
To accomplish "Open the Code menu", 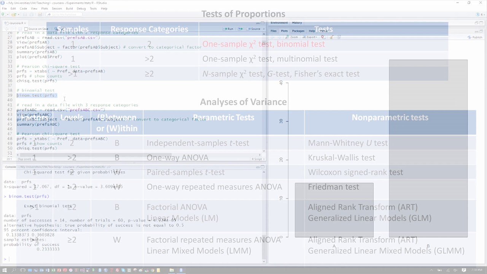I will tap(24, 8).
